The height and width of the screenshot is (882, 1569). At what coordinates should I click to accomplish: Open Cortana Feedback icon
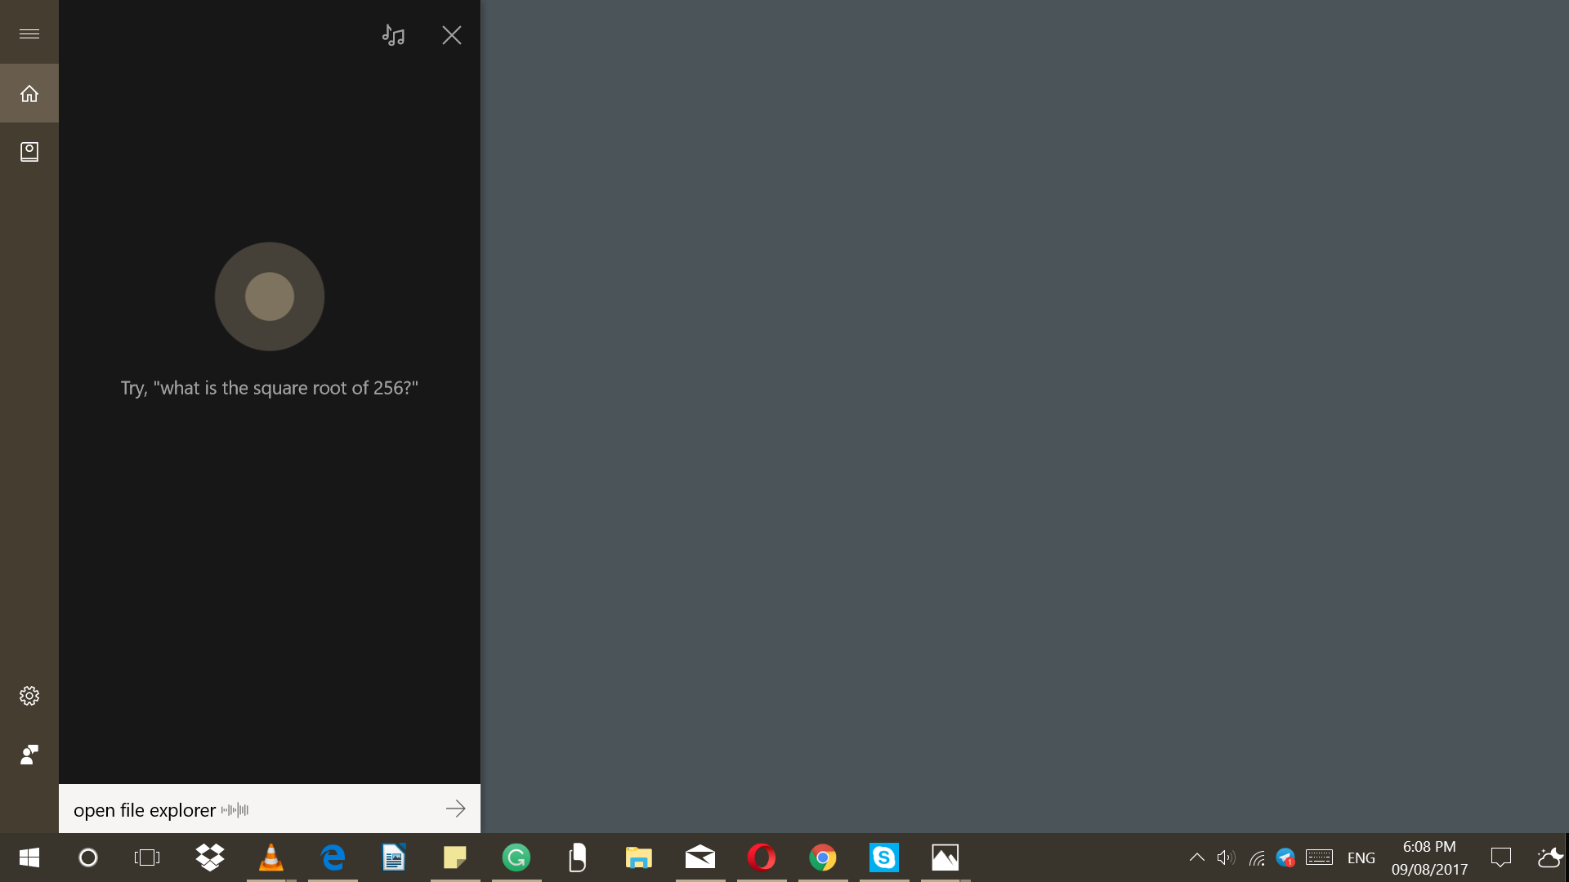(x=29, y=755)
